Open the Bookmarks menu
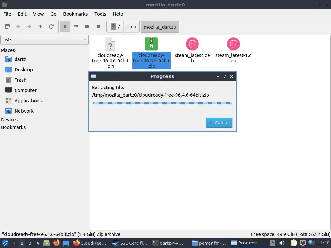Viewport: 331px width, 248px height. point(75,14)
